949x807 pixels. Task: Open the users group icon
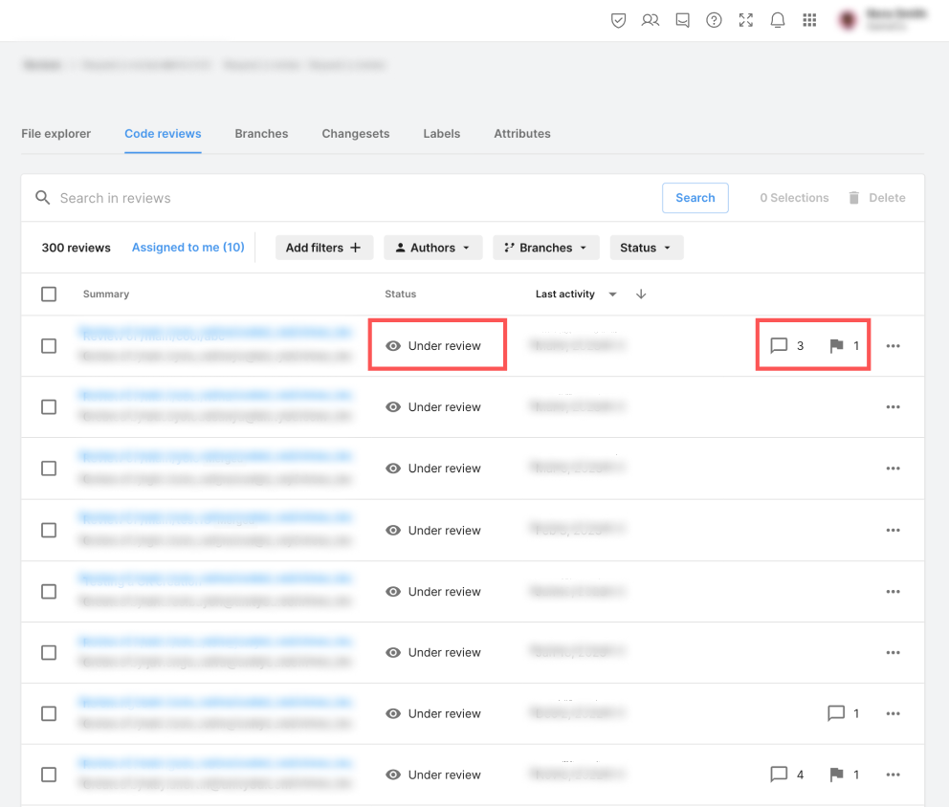pos(651,20)
